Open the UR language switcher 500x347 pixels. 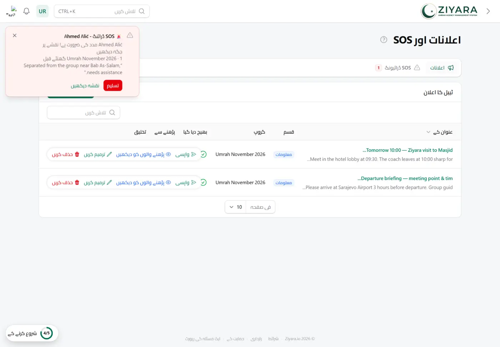pyautogui.click(x=42, y=11)
